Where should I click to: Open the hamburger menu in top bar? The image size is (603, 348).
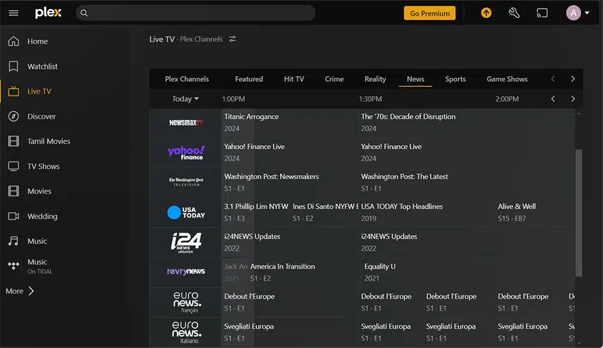[13, 13]
